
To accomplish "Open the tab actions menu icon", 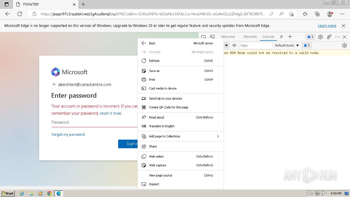I will pyautogui.click(x=7, y=4).
